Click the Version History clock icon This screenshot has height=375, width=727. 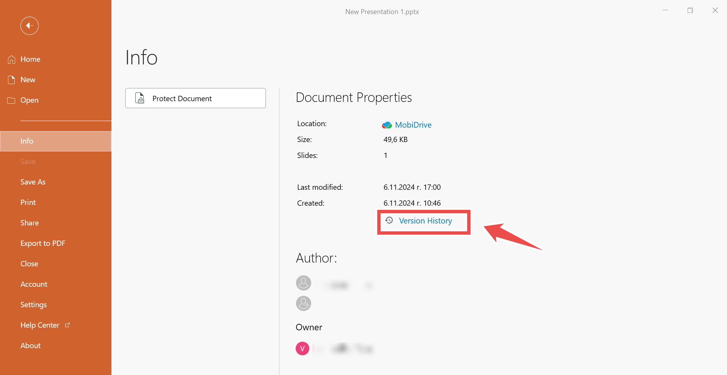[389, 220]
